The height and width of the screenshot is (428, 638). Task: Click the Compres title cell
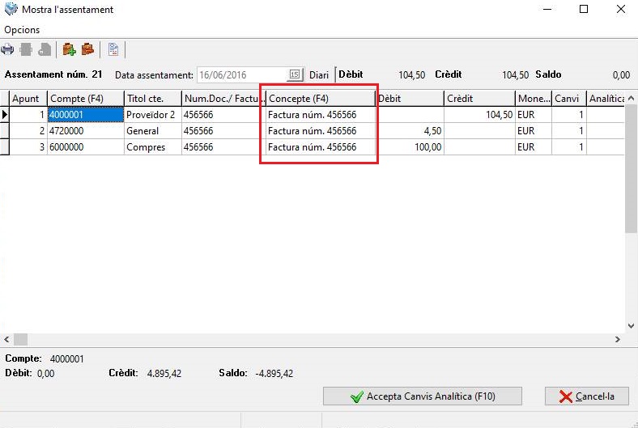[152, 147]
